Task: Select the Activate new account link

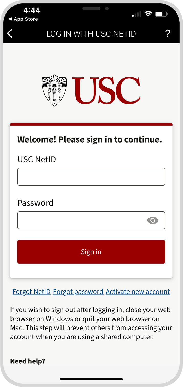Action: (138, 292)
